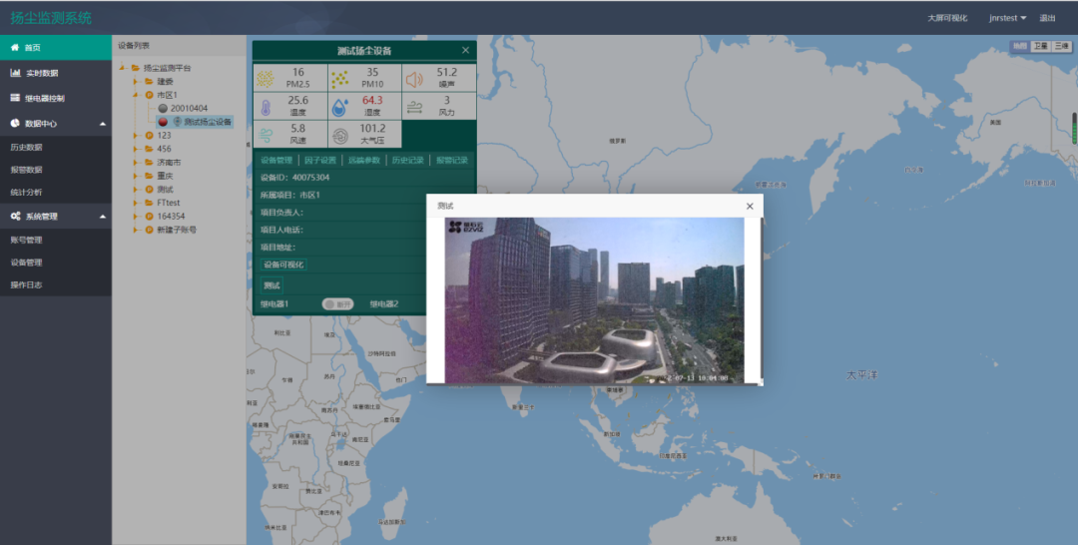Switch map to 三维 3D view
This screenshot has height=545, width=1078.
click(x=1061, y=46)
